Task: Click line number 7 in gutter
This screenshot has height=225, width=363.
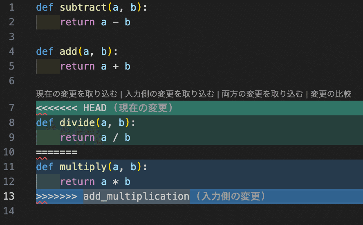Action: click(11, 108)
